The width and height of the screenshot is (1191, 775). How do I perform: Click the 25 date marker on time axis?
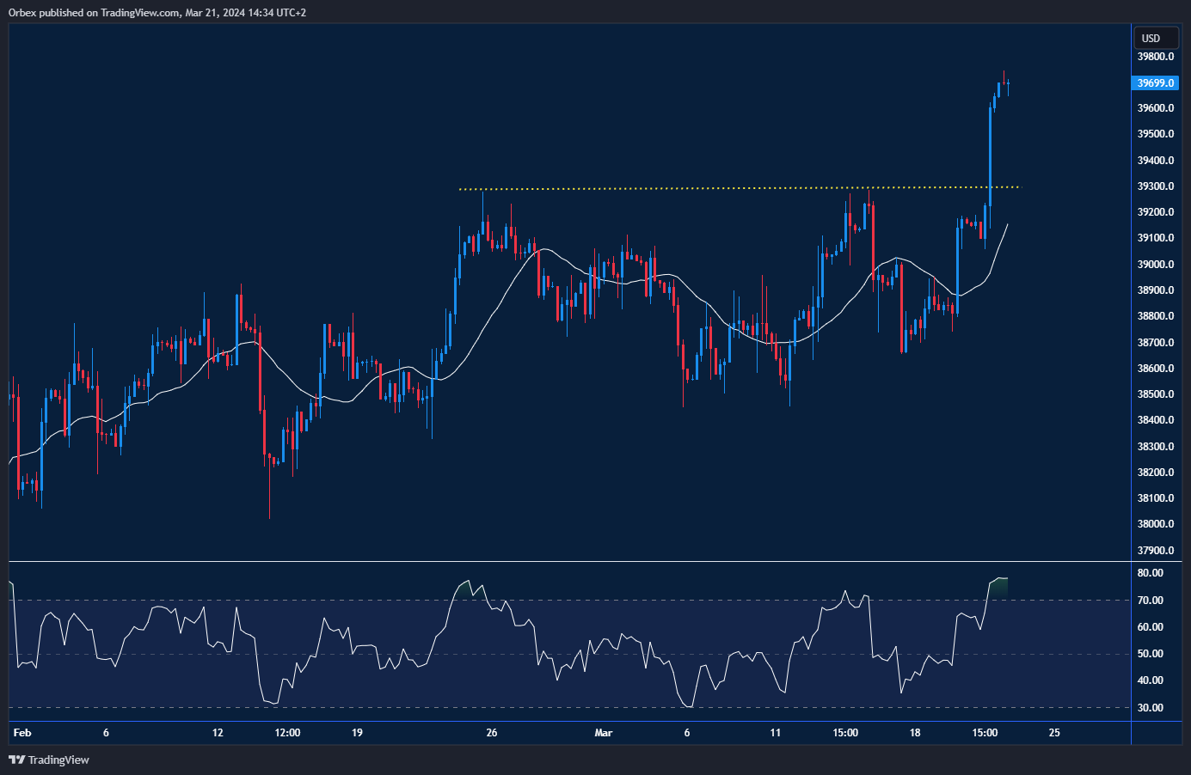click(x=1054, y=733)
